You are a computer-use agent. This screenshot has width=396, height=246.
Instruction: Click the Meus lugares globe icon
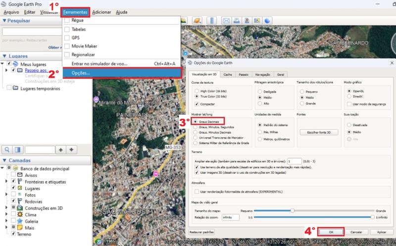pos(15,64)
